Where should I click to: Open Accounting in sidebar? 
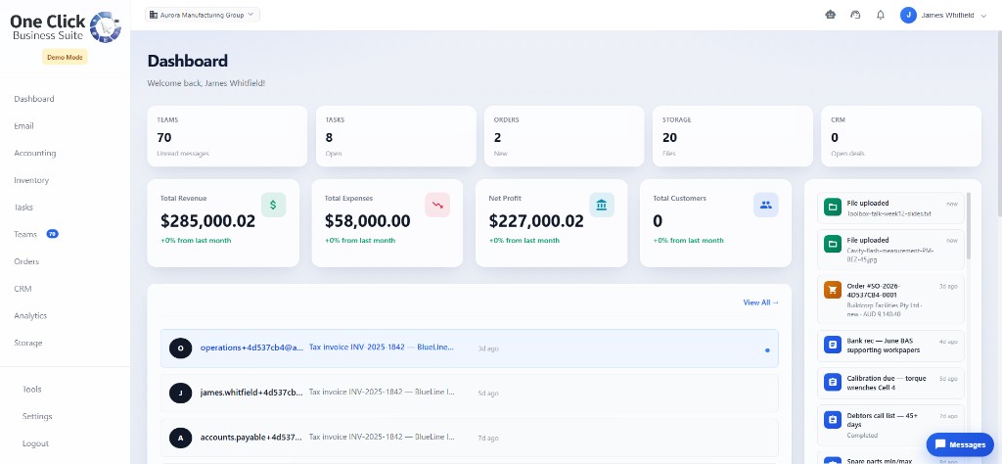[x=34, y=154]
